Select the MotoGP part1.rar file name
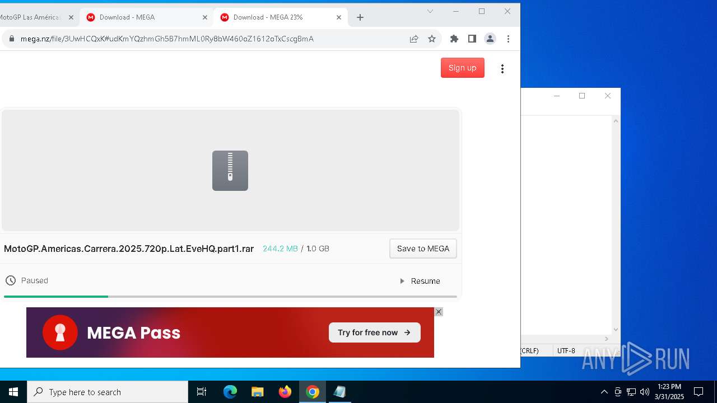 129,249
